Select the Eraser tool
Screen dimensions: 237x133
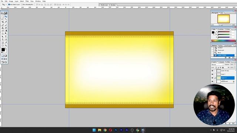point(3,31)
